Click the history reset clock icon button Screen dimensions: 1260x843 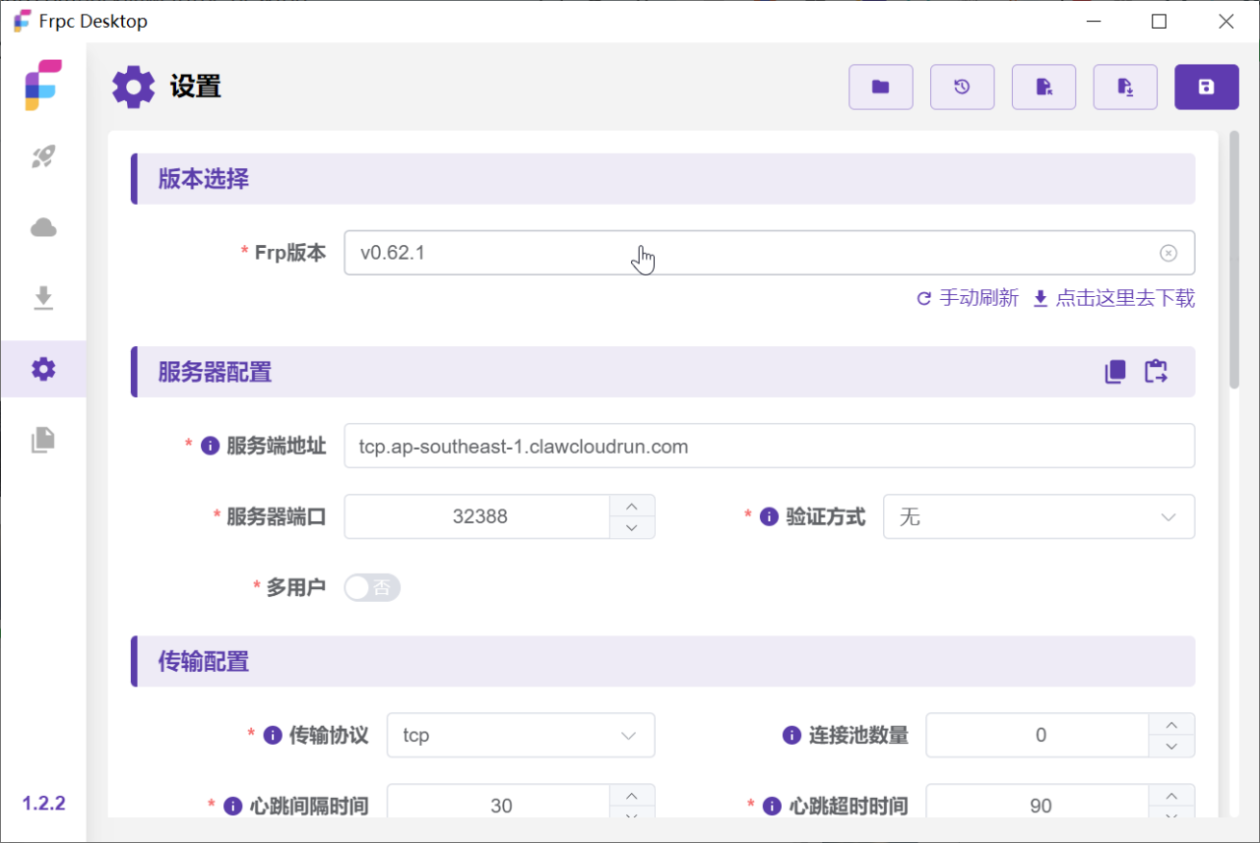click(x=962, y=87)
